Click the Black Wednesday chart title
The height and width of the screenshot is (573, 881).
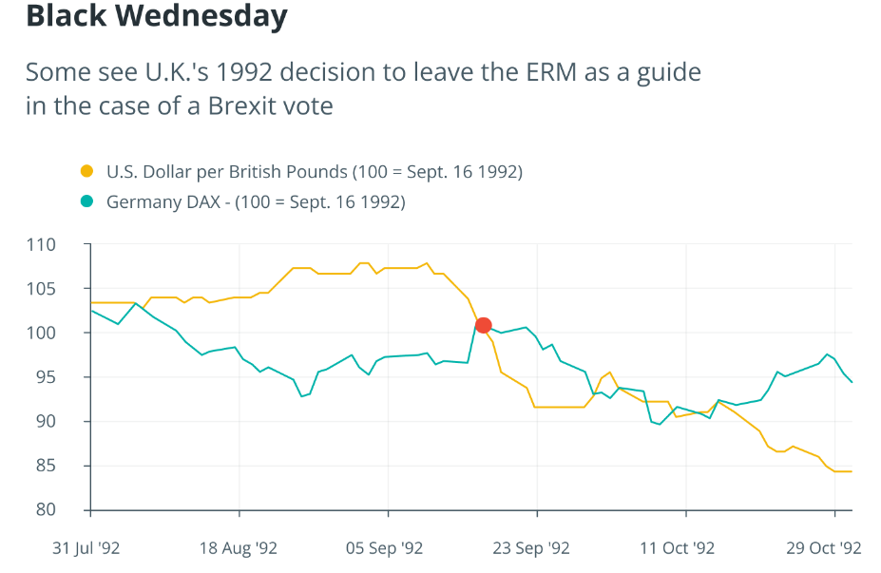[156, 16]
